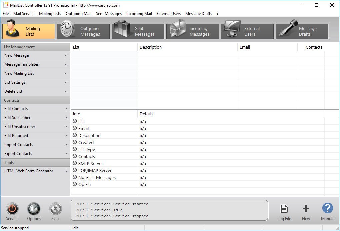
Task: Click the Delete List button
Action: (35, 91)
